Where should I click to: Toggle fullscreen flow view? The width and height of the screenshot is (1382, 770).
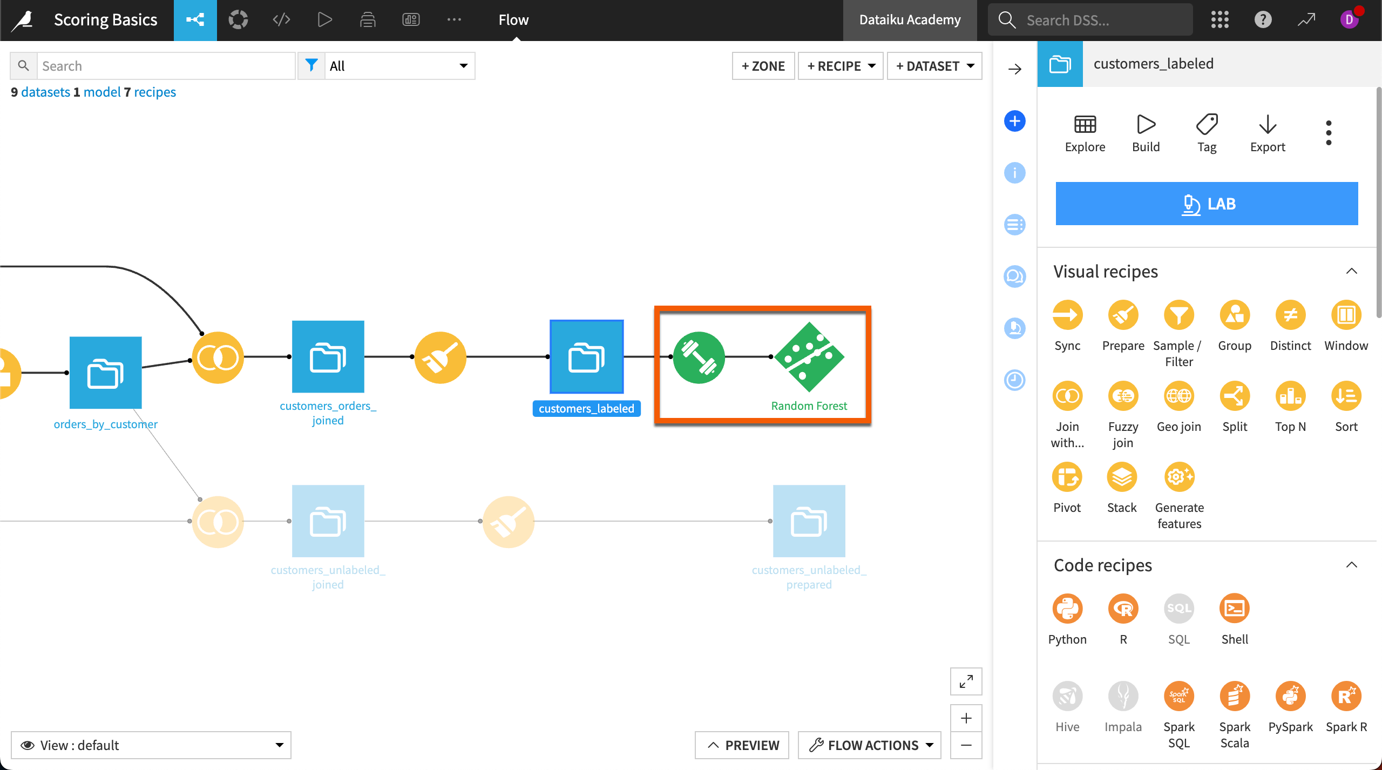click(x=966, y=681)
